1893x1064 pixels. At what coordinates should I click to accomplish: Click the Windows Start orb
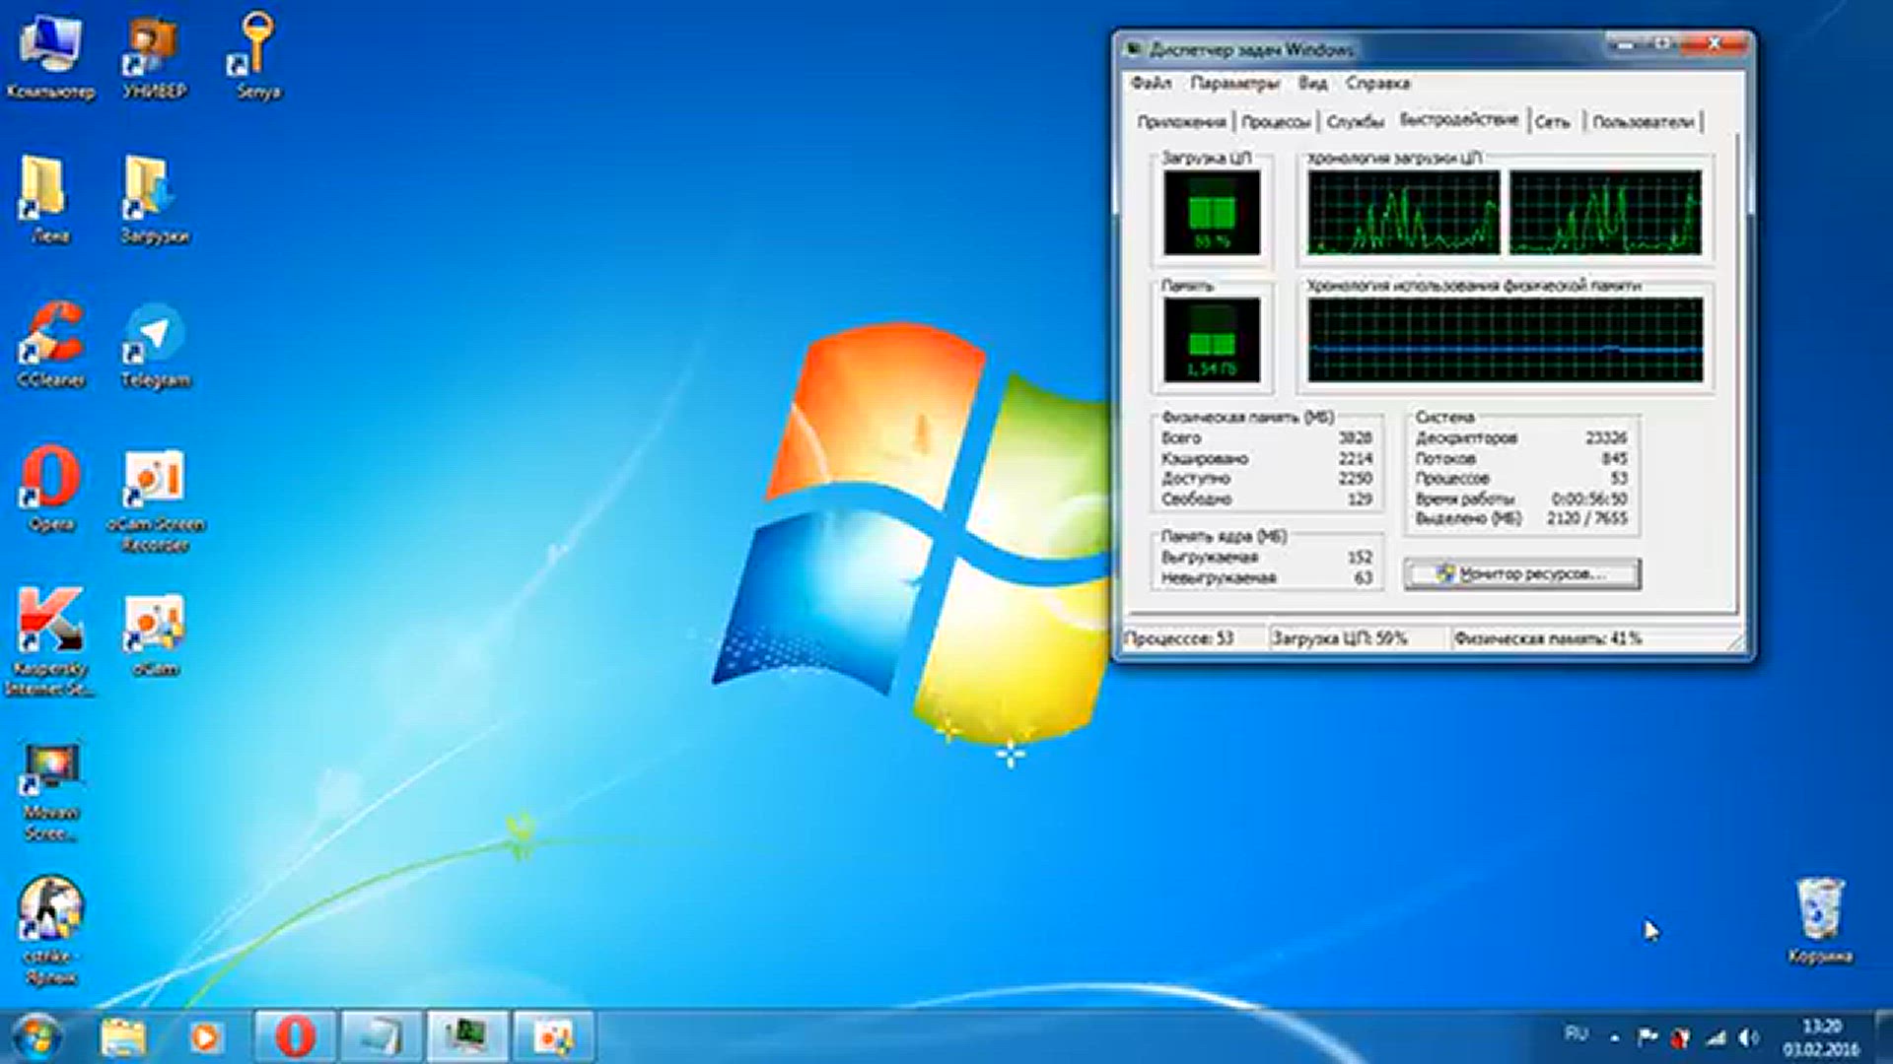click(x=36, y=1036)
